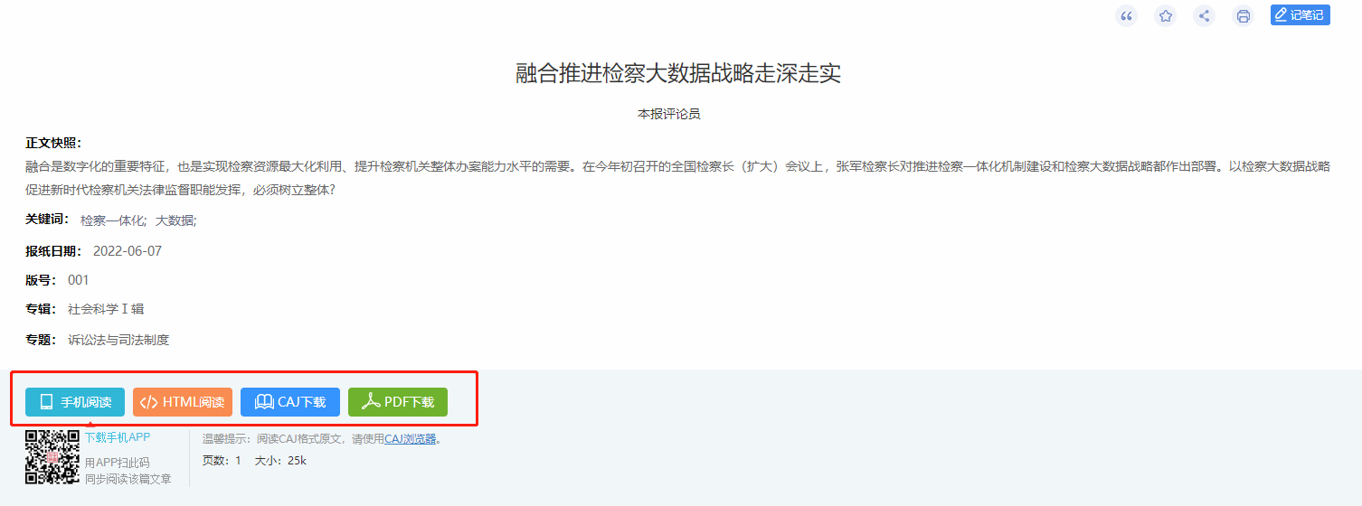Viewport: 1362px width, 506px height.
Task: Click the author name 本报评论员
Action: [x=669, y=114]
